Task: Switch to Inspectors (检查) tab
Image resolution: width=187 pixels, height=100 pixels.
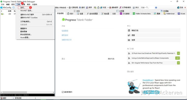Action: click(x=80, y=14)
